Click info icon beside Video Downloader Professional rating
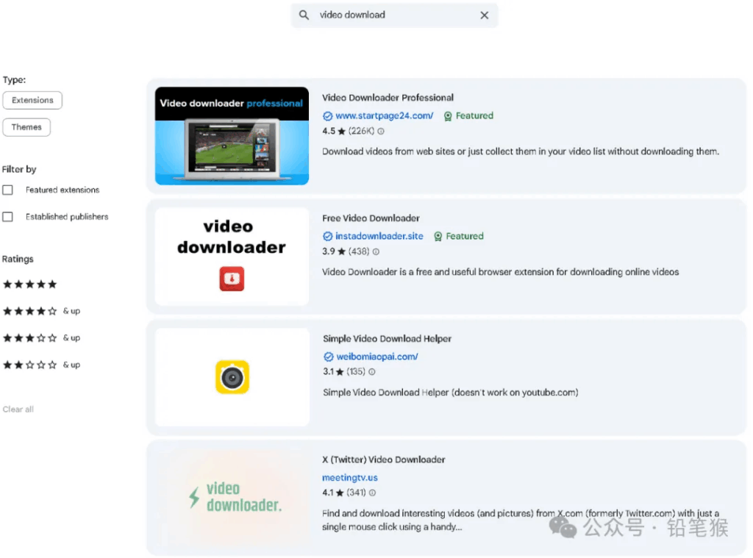The image size is (753, 558). click(381, 132)
